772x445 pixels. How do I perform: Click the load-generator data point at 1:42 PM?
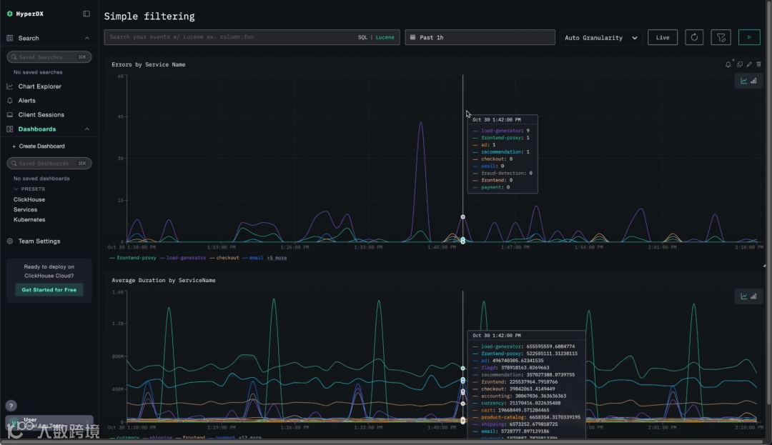point(462,217)
